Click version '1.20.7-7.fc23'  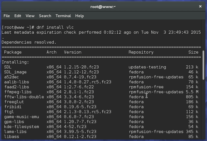click(80, 122)
